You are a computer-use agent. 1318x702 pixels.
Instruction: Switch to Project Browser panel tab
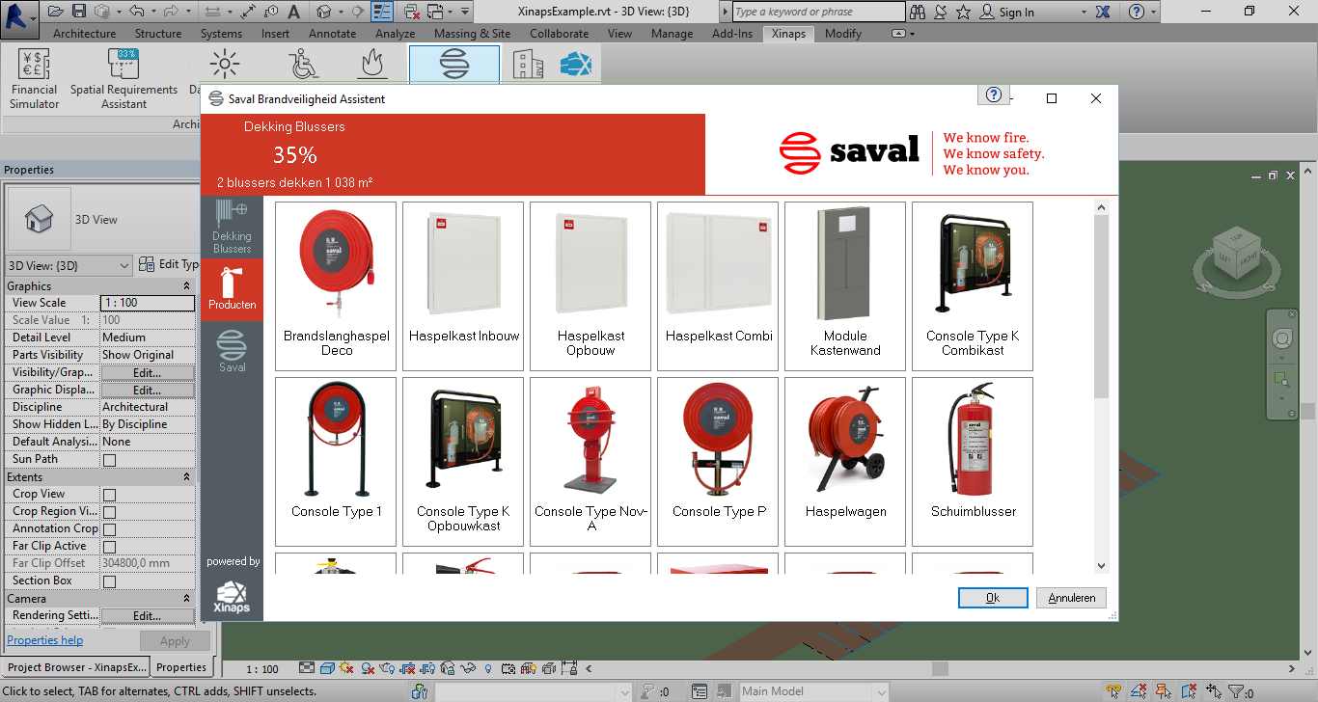[x=76, y=666]
